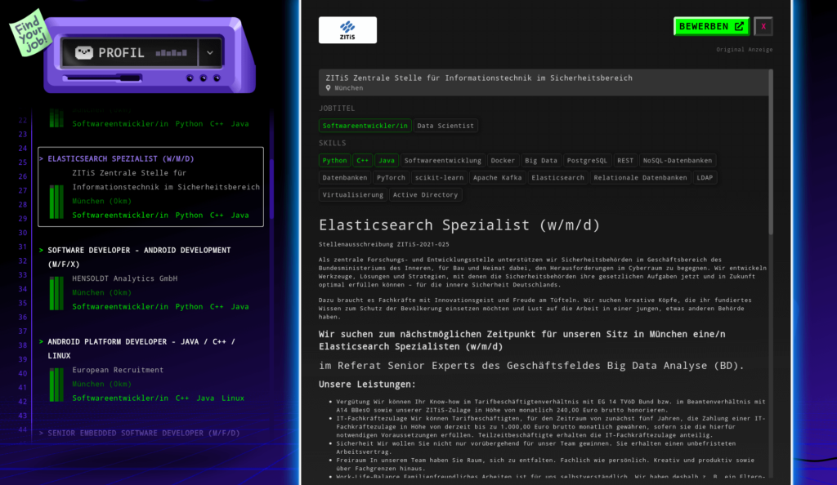
Task: Select the Active Directory skill tag
Action: tap(425, 195)
